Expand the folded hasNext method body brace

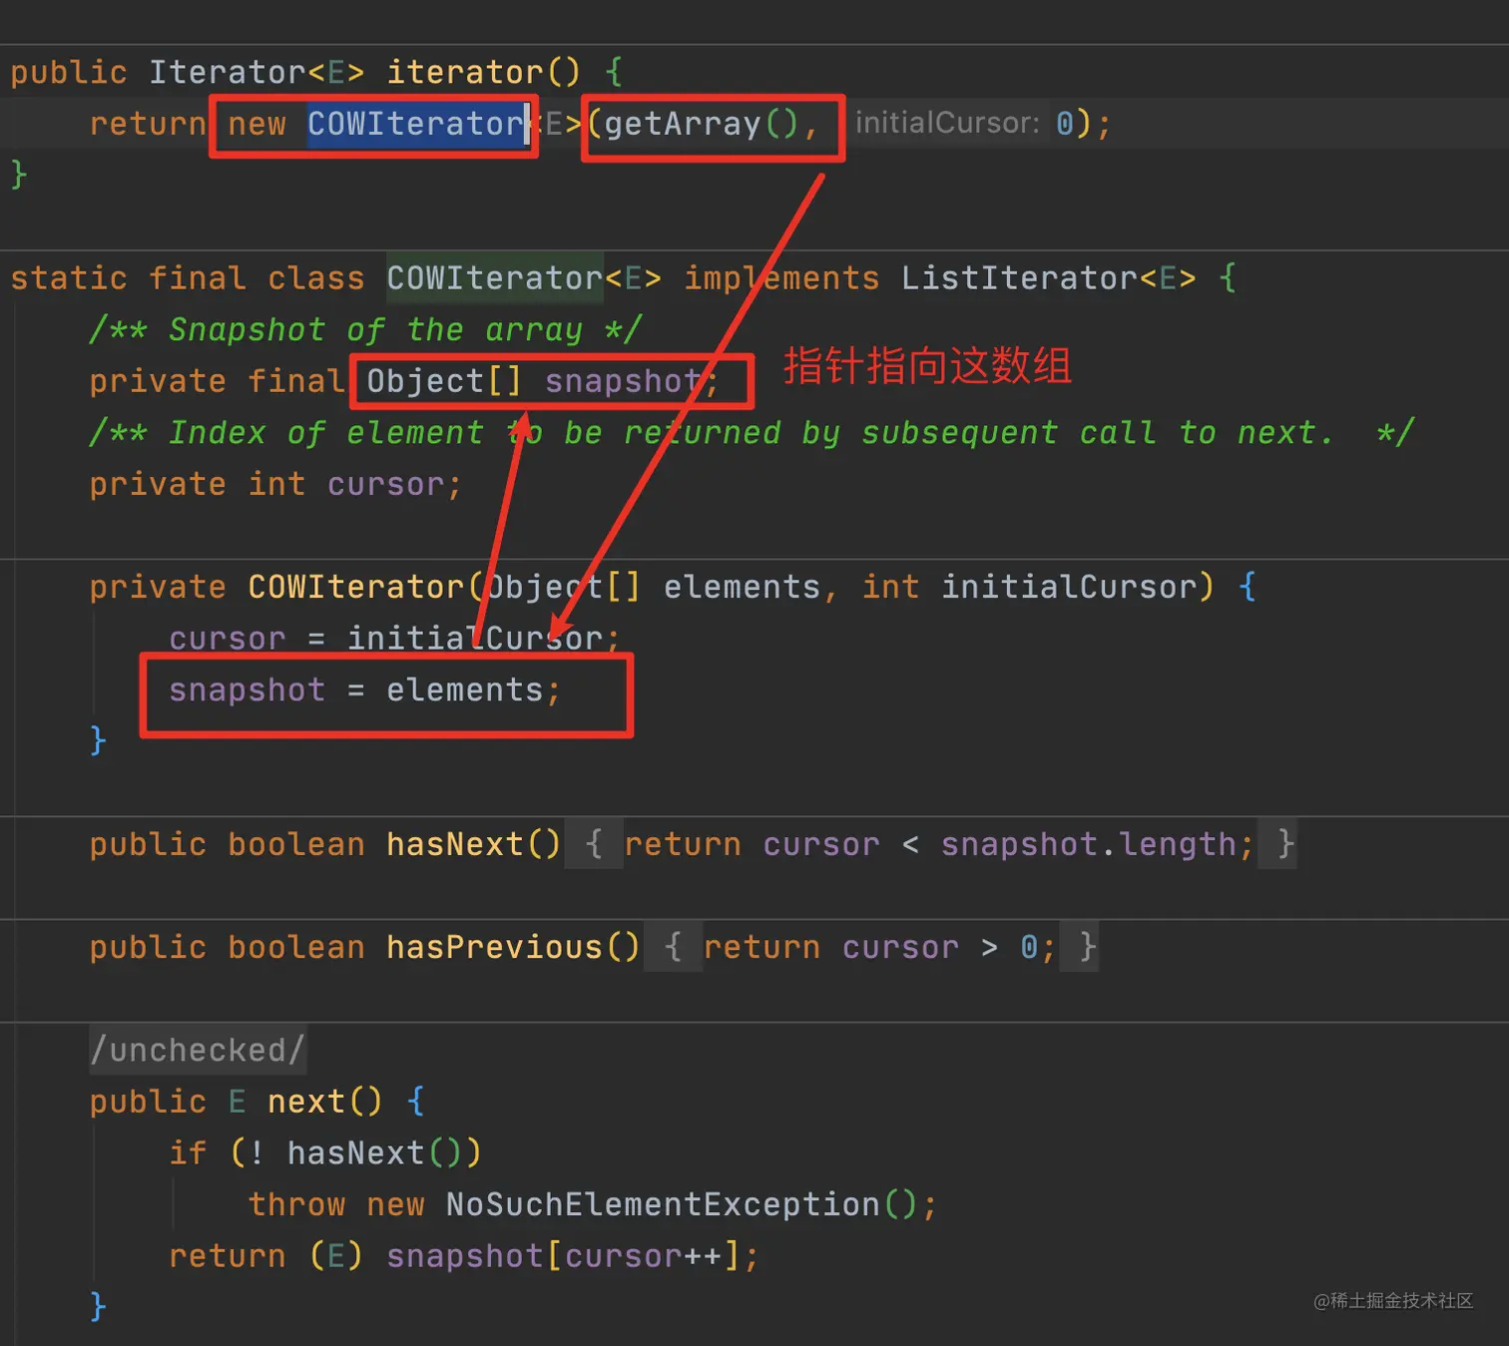click(594, 844)
